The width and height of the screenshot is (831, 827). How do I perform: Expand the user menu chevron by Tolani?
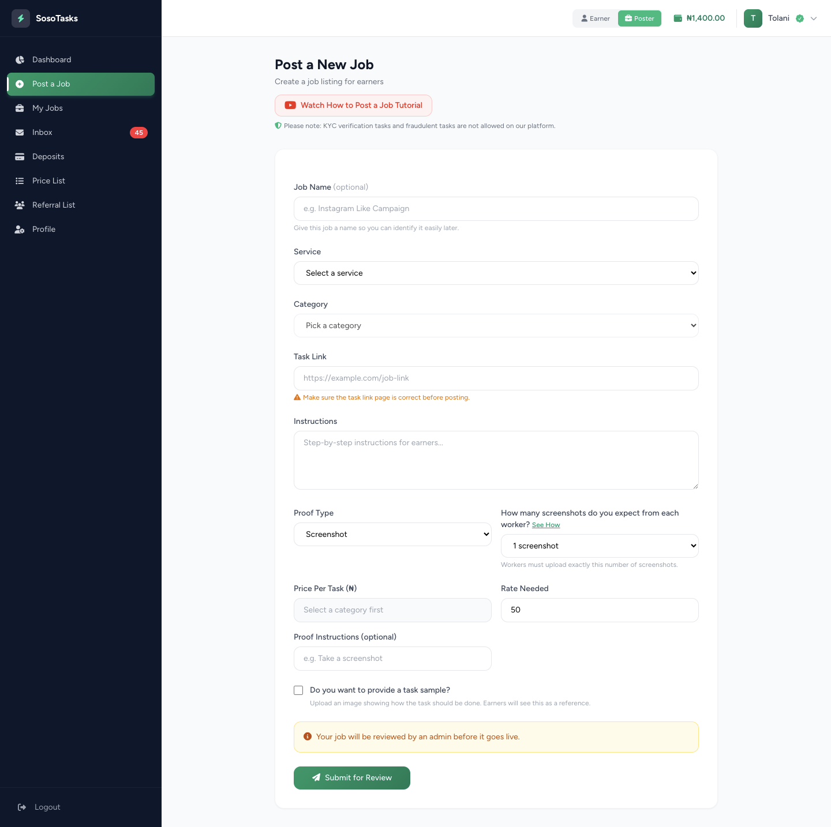tap(814, 18)
